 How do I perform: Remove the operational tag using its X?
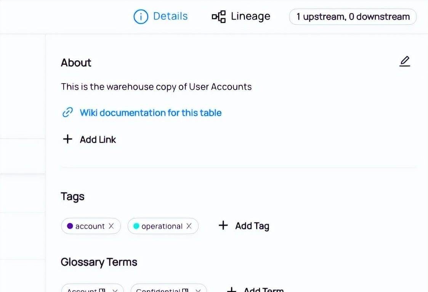pyautogui.click(x=189, y=226)
